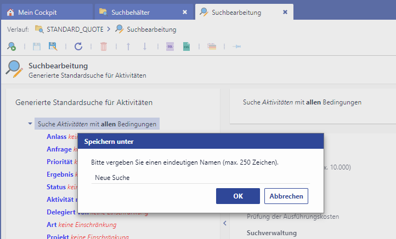Close the Suchbehälter tab
396x239 pixels.
click(185, 12)
